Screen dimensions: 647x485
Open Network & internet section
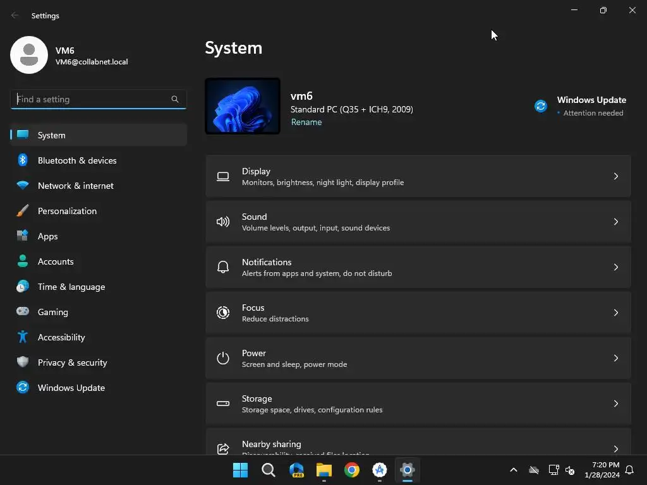click(99, 185)
